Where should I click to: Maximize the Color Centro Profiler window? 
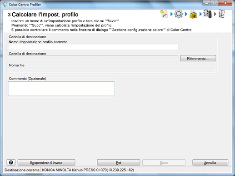pyautogui.click(x=215, y=3)
